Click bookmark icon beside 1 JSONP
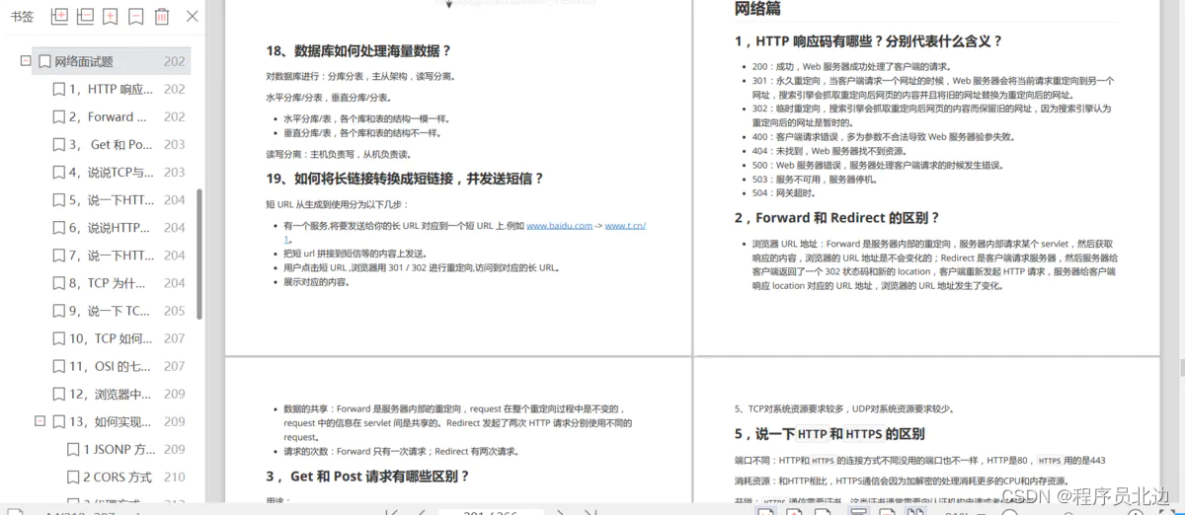The height and width of the screenshot is (515, 1185). [74, 449]
